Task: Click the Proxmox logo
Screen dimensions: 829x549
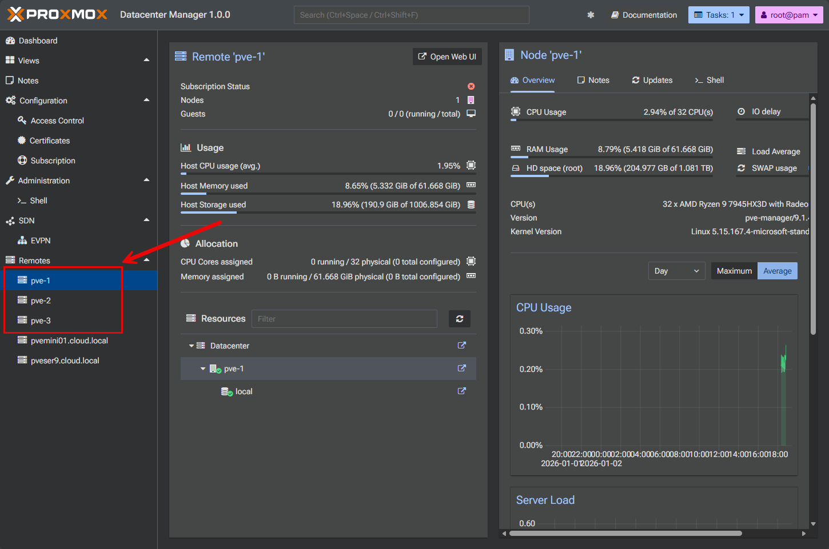Action: (57, 14)
